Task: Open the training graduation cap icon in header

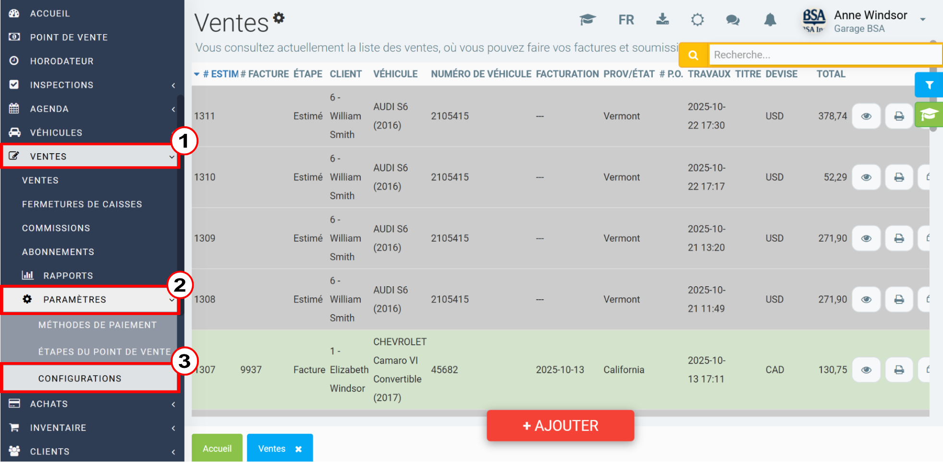Action: [x=588, y=20]
